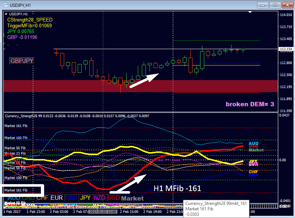295x218 pixels.
Task: Click the broken DEM= 3 label
Action: click(250, 104)
